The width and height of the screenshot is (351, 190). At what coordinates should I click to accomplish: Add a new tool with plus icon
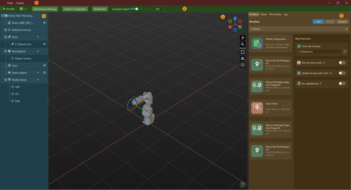pos(38,37)
